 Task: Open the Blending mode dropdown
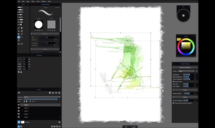coord(42,97)
